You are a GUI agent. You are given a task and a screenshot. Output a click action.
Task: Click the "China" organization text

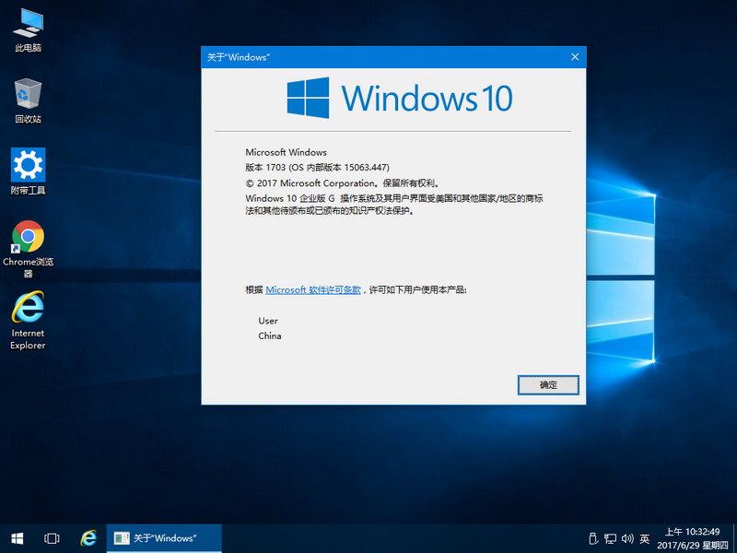tap(270, 335)
